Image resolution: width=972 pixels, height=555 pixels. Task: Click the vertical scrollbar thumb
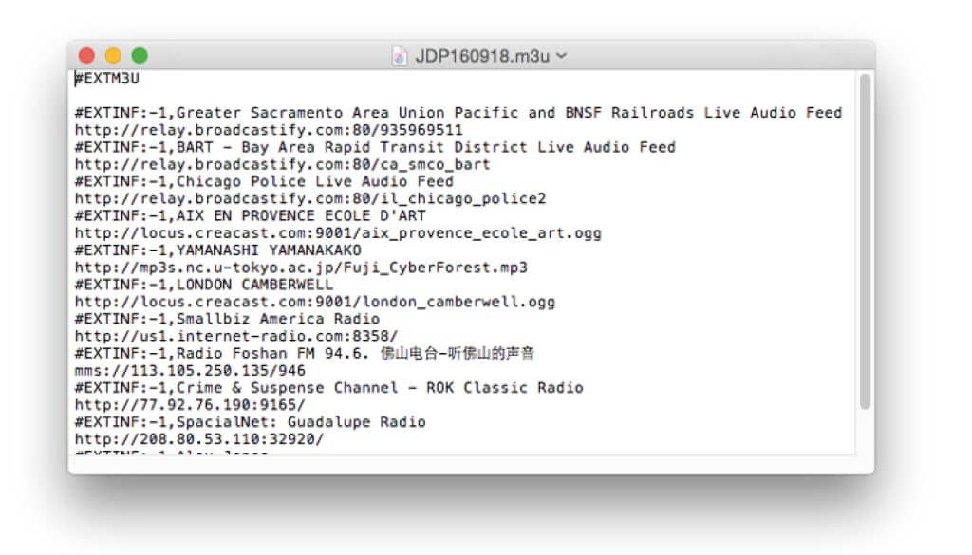point(864,242)
